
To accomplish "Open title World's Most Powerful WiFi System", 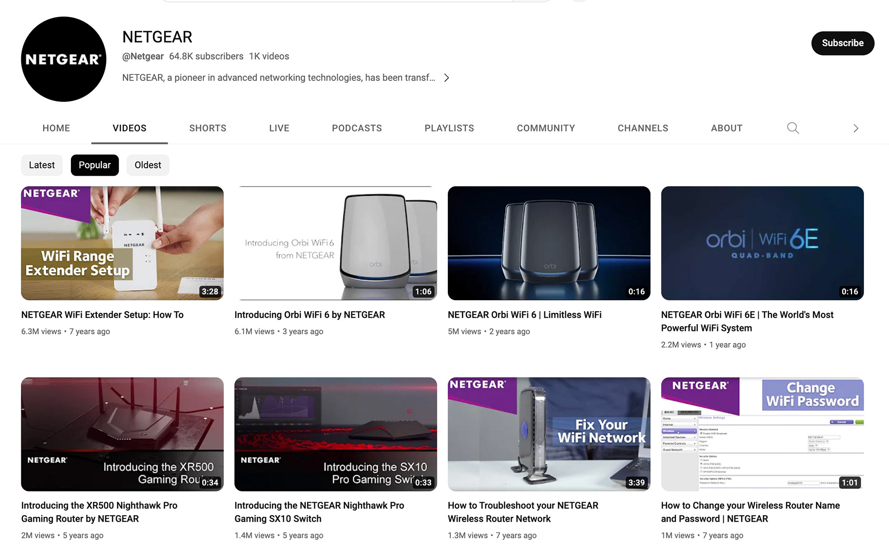I will pos(747,321).
